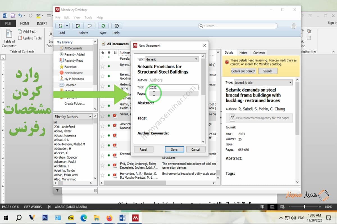
Task: Switch to the Notes tab in details panel
Action: (243, 52)
